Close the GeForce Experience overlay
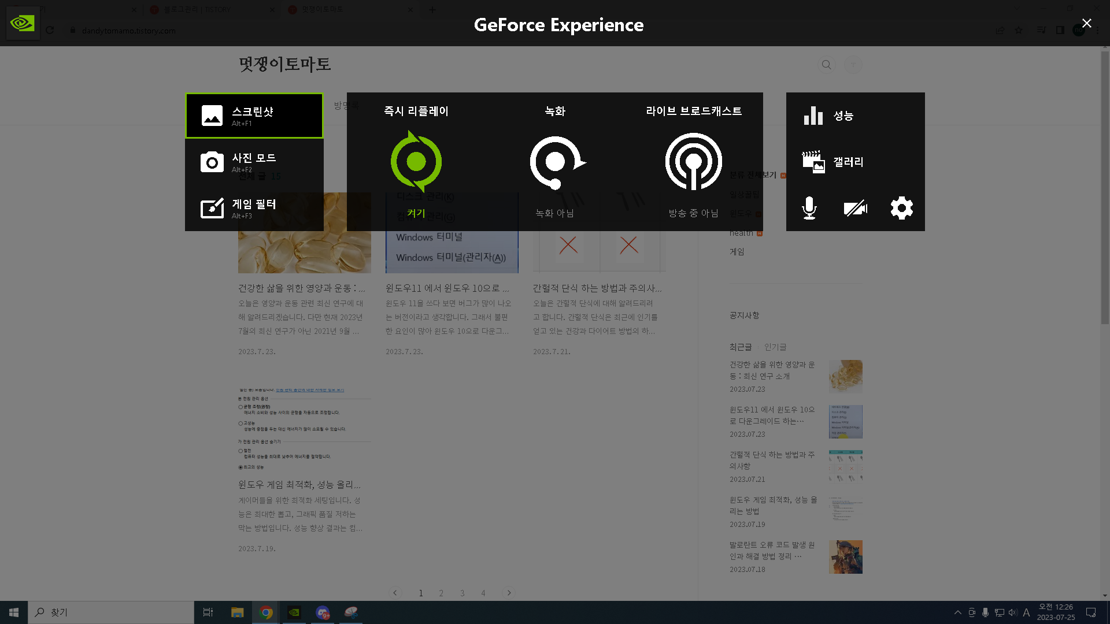This screenshot has width=1110, height=624. [1087, 23]
